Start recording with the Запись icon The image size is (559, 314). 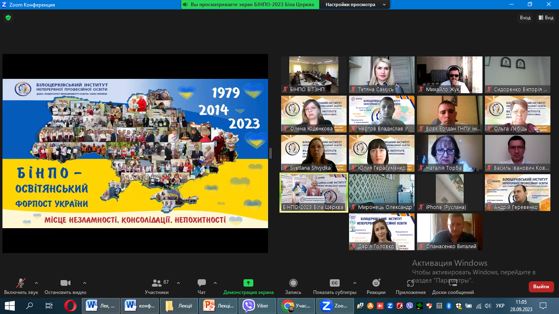293,283
